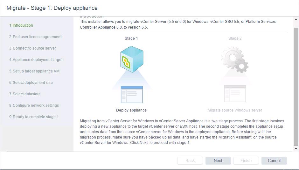The height and width of the screenshot is (170, 299).
Task: Click the disabled Finish button
Action: pos(246,161)
